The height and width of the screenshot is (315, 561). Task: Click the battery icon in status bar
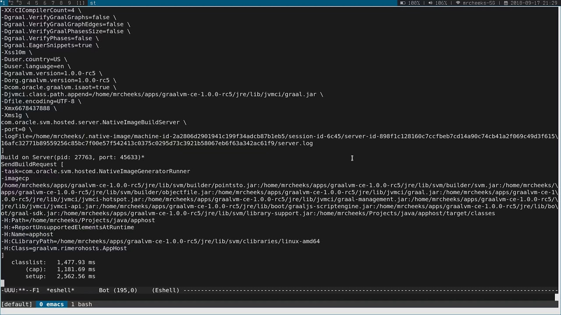pyautogui.click(x=403, y=3)
